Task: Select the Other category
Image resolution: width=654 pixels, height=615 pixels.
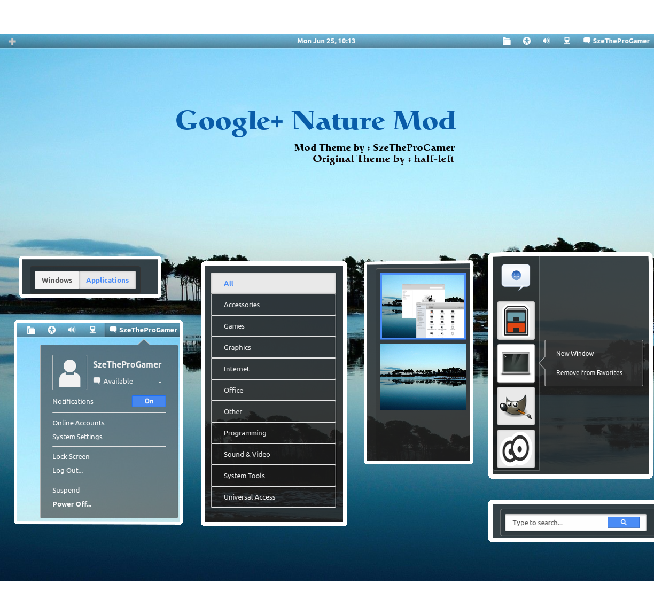Action: pyautogui.click(x=274, y=411)
